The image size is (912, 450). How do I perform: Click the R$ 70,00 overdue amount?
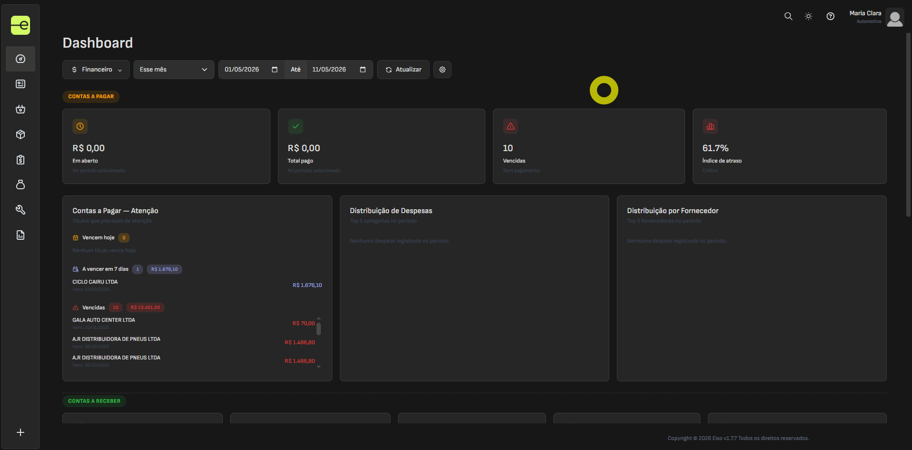click(x=304, y=323)
